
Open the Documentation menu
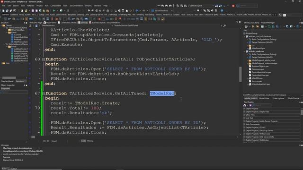pos(76,6)
